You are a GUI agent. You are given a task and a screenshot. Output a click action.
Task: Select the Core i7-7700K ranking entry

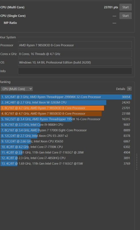[x=66, y=147]
